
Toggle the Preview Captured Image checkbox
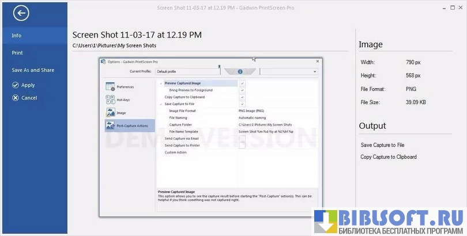pyautogui.click(x=242, y=83)
